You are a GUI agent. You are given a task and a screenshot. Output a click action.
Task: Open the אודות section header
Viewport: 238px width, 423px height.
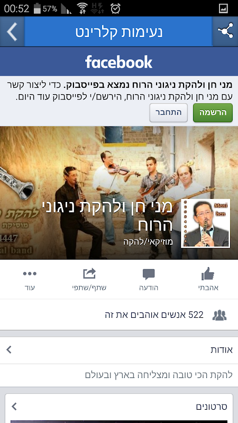[119, 350]
